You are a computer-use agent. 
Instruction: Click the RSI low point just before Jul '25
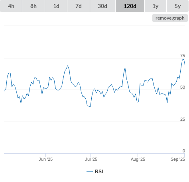90,107
